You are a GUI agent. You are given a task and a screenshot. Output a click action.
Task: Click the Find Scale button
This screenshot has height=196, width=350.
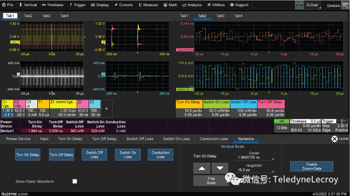[x=211, y=181]
